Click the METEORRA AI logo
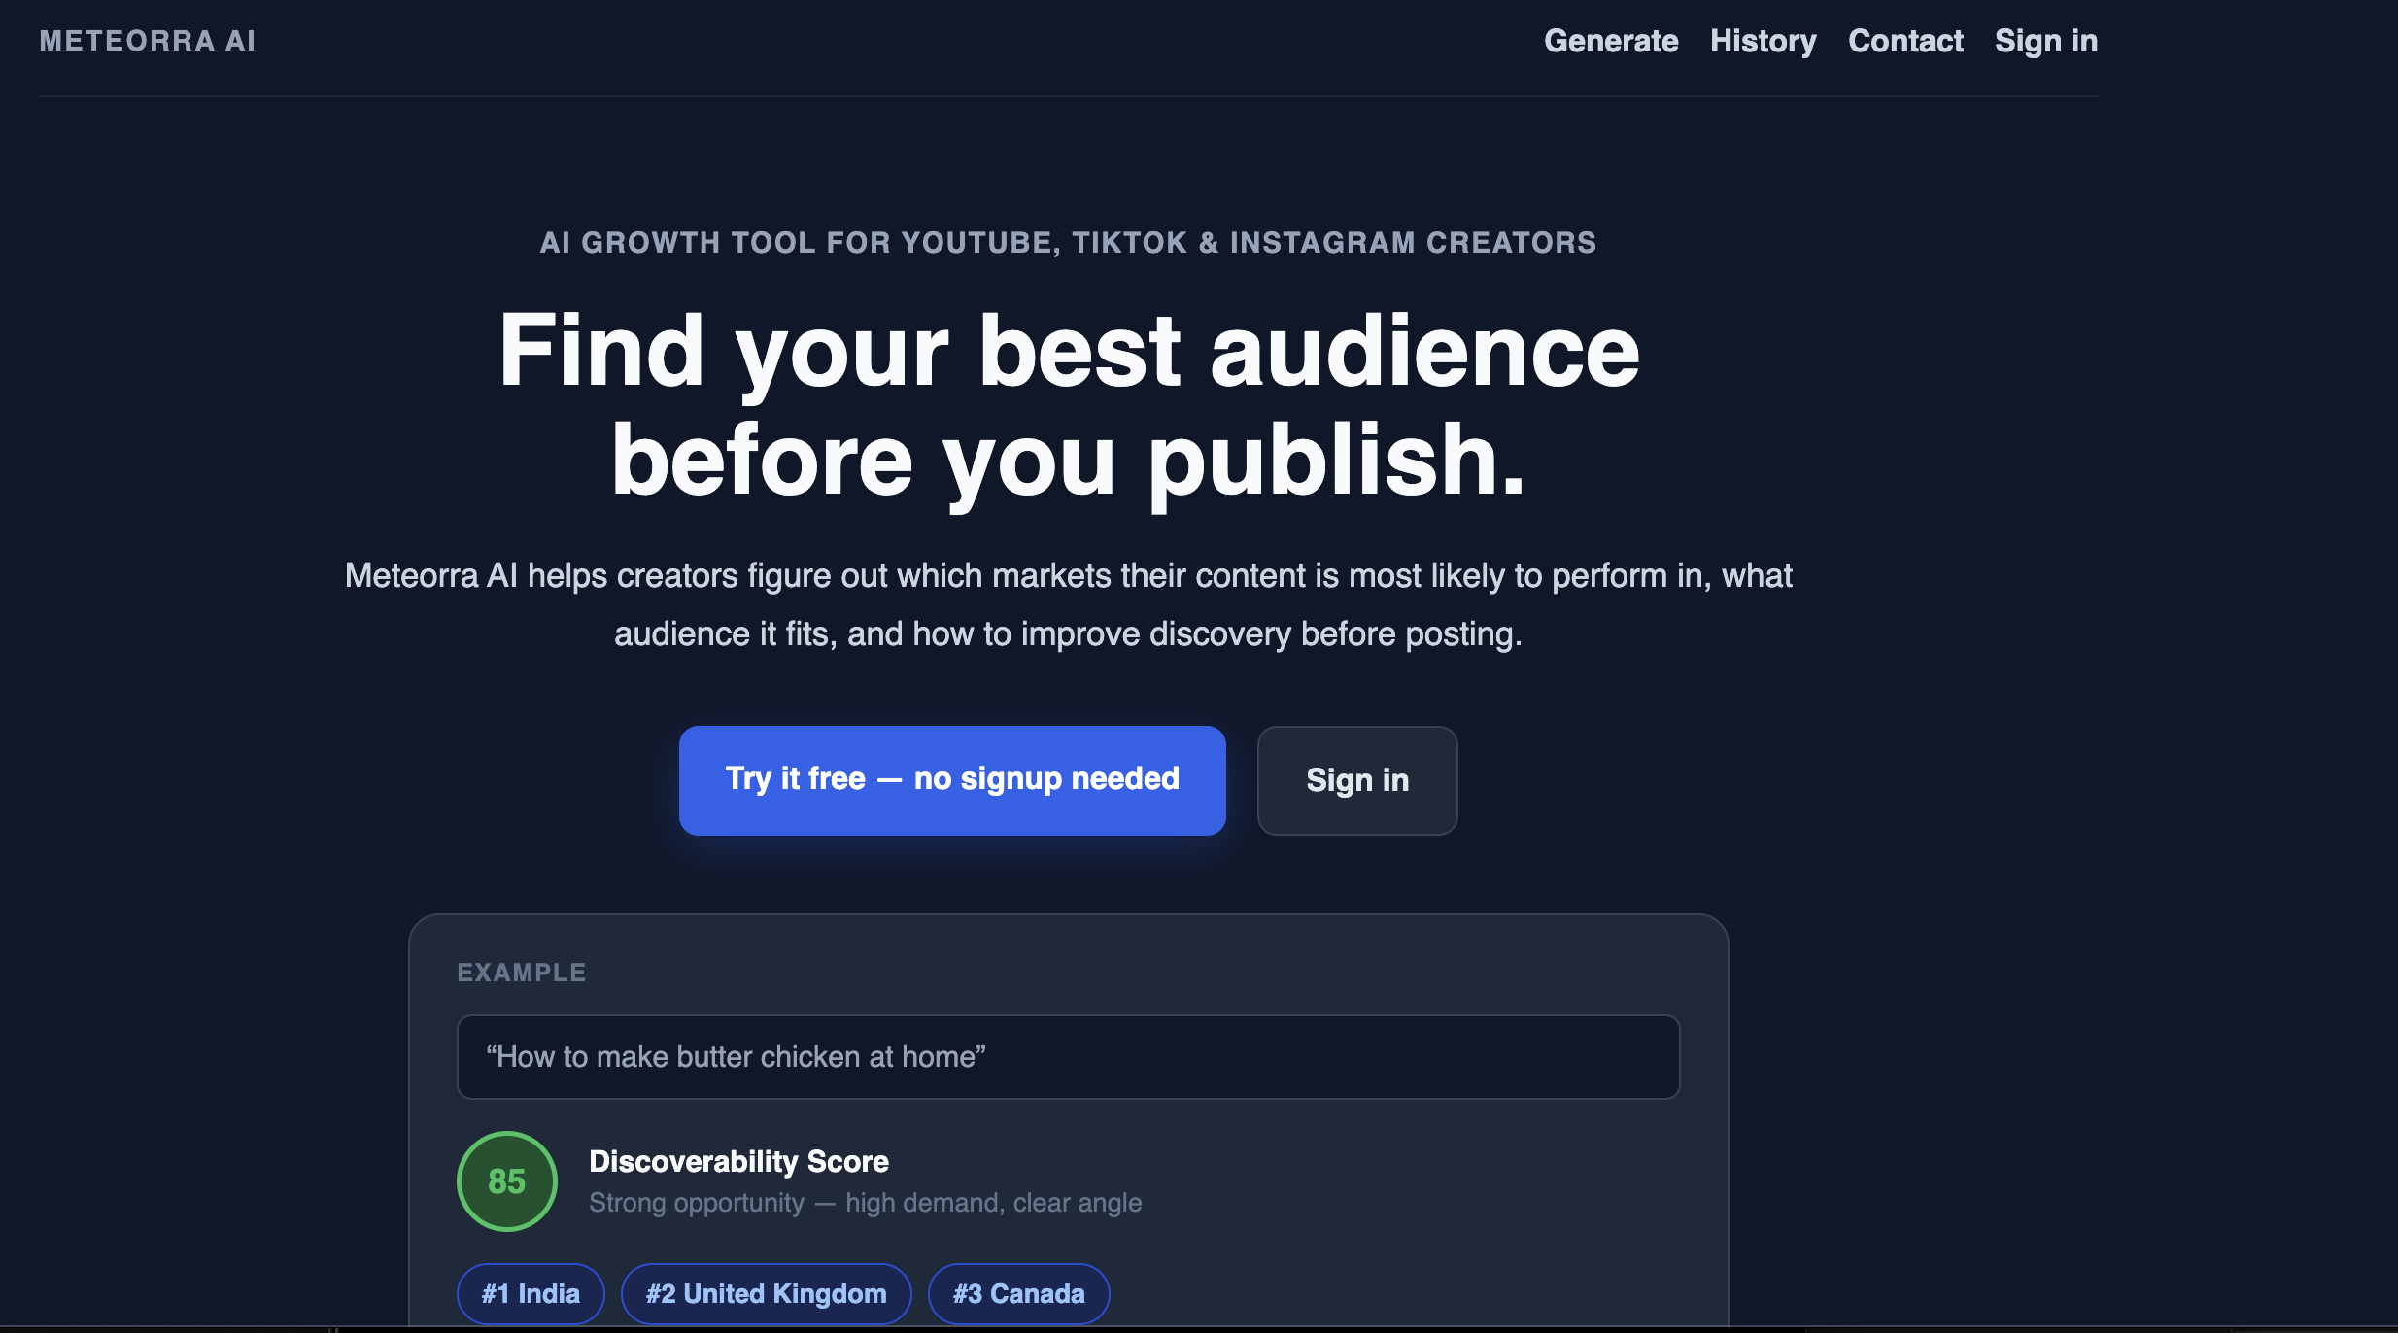Screen dimensions: 2398x1333 point(148,41)
